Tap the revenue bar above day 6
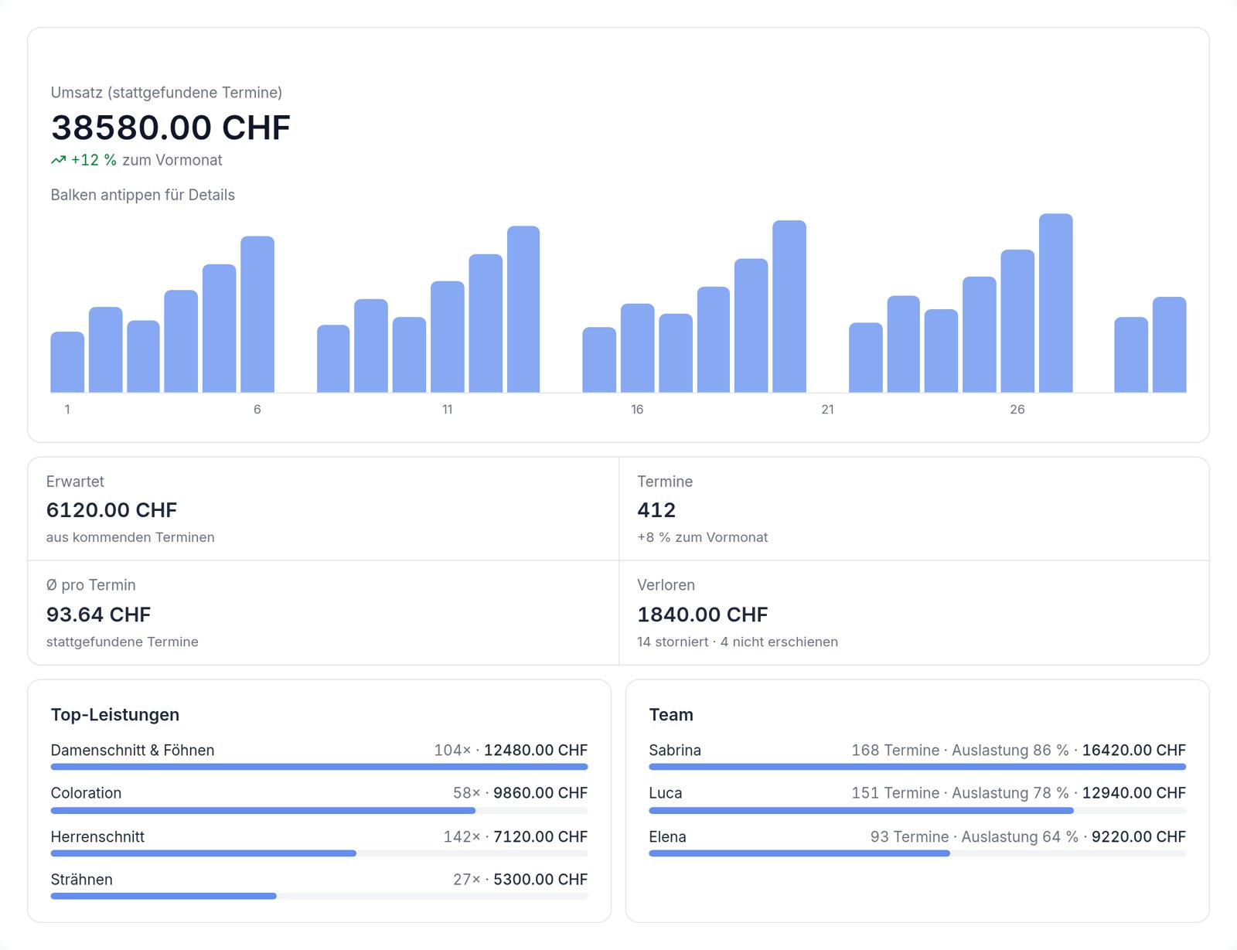 (x=257, y=314)
